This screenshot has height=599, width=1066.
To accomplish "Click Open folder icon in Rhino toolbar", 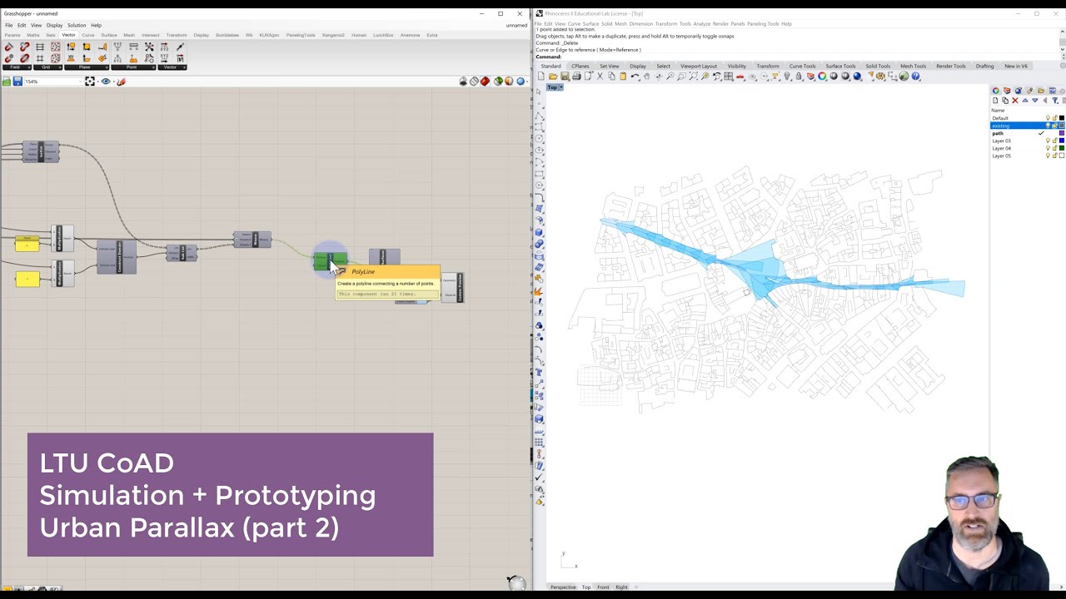I will click(553, 77).
